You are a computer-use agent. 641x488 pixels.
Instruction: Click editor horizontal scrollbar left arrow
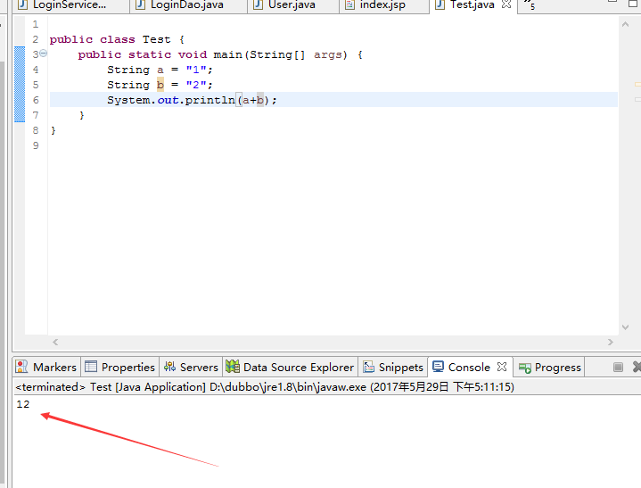[55, 342]
